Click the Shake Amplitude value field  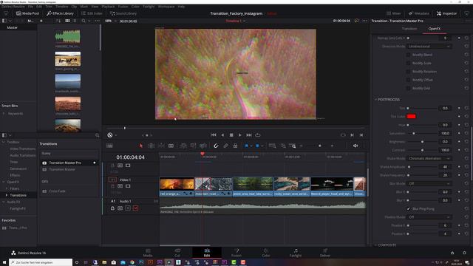click(445, 167)
